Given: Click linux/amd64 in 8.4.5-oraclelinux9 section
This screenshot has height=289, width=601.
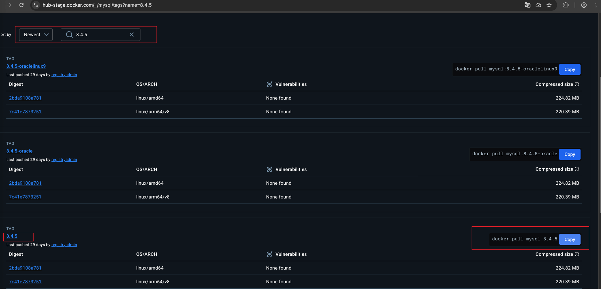Looking at the screenshot, I should tap(150, 98).
